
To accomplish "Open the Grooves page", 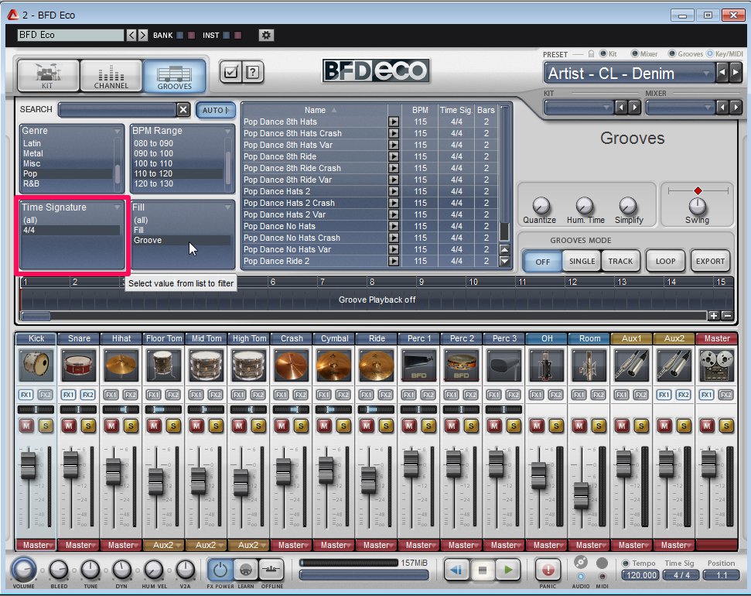I will (x=174, y=75).
